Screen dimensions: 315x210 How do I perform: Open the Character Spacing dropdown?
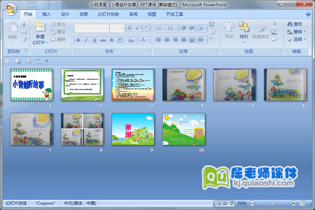[x=121, y=40]
